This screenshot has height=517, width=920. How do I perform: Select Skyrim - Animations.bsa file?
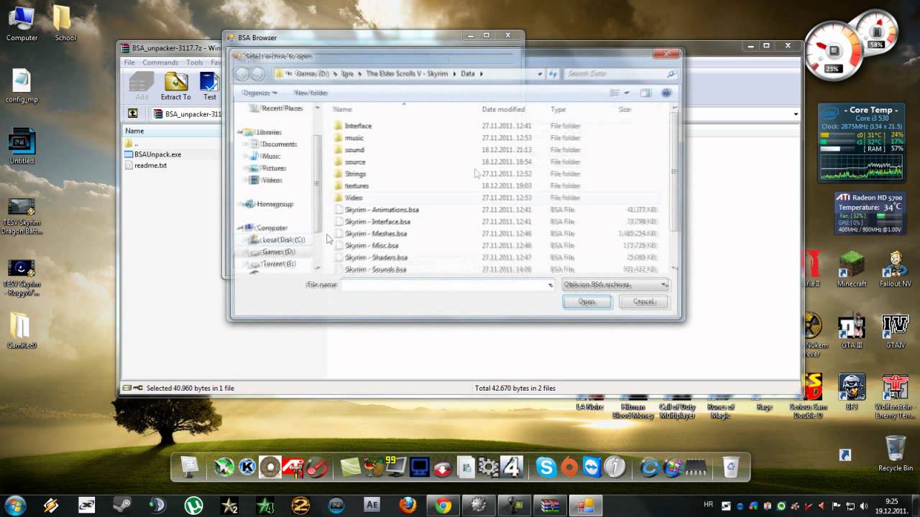point(381,210)
